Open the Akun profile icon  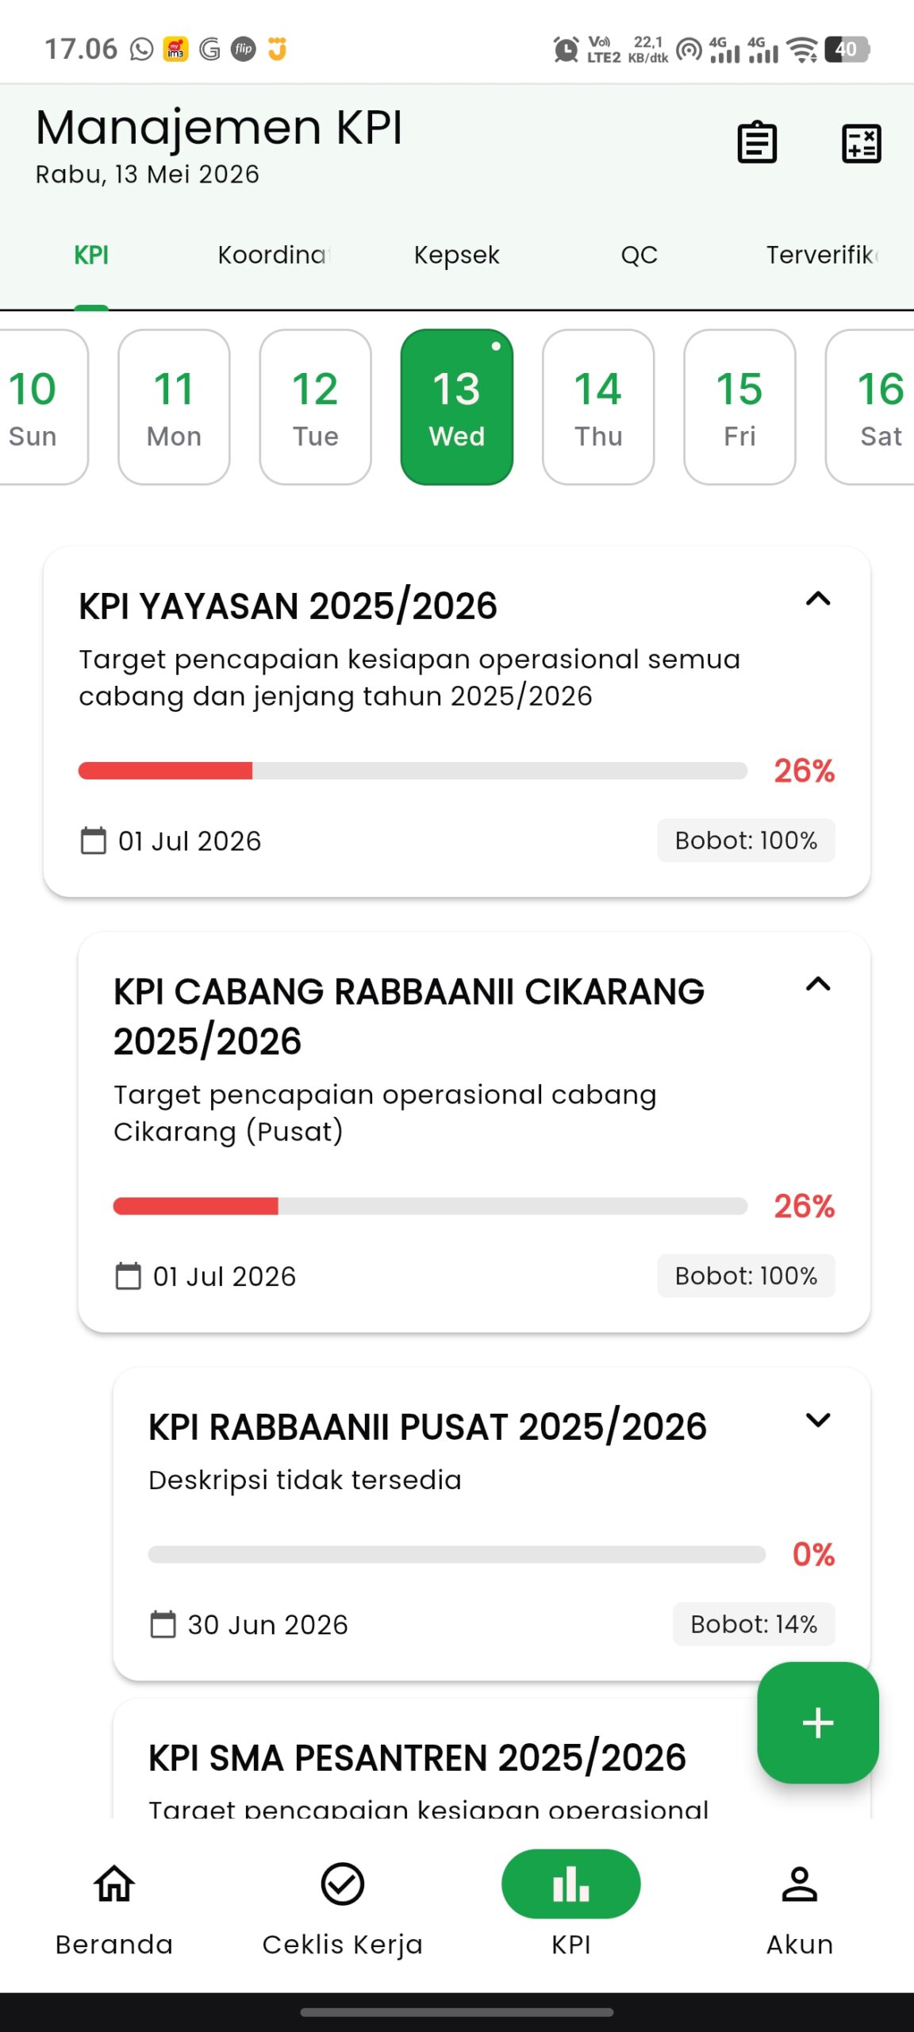[x=800, y=1884]
